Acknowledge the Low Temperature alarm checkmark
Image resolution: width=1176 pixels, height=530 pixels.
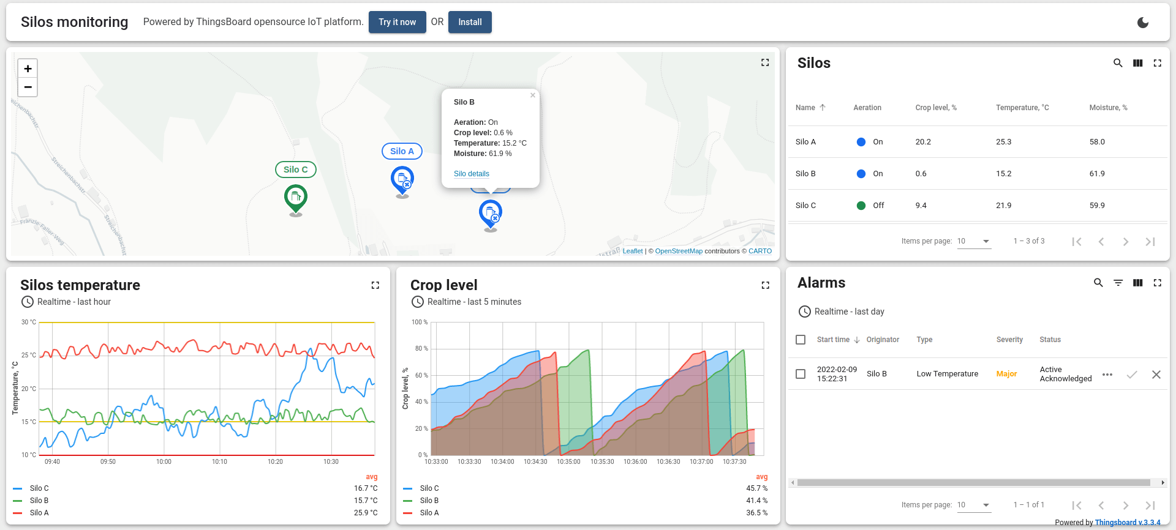pos(1132,375)
